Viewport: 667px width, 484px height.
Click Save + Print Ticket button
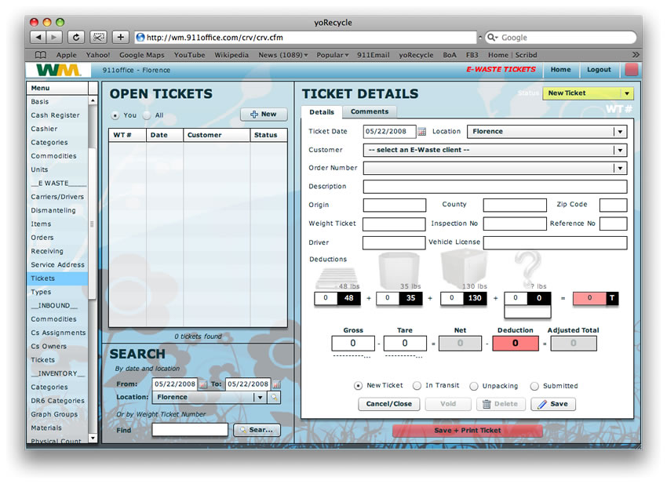tap(468, 431)
